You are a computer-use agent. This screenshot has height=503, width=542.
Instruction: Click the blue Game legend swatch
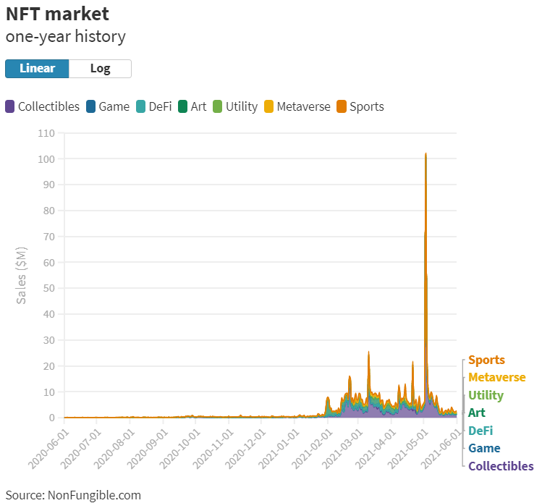tap(90, 106)
